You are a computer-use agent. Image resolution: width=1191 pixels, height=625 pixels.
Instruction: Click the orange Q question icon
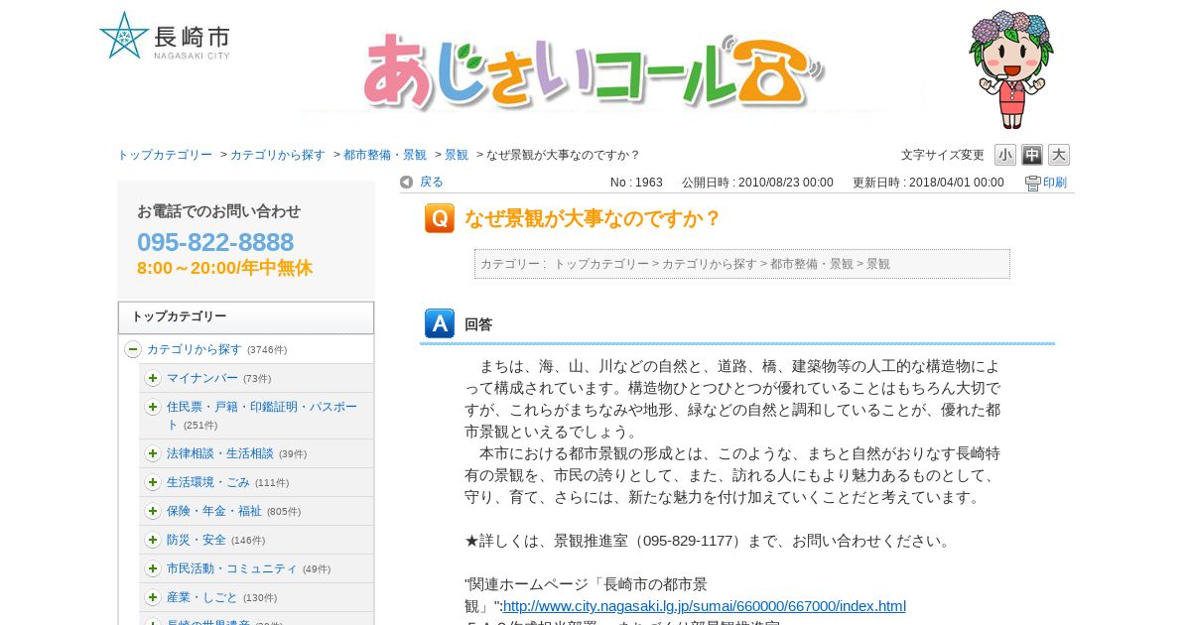(x=440, y=218)
